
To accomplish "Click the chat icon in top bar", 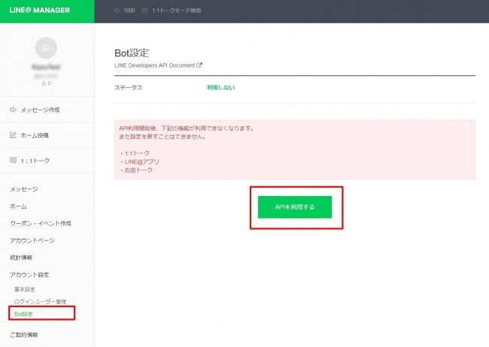I will click(144, 11).
